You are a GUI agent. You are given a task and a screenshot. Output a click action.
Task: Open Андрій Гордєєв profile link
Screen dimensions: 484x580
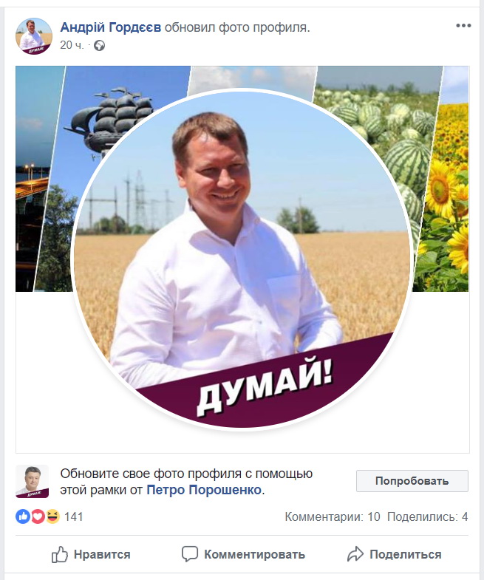111,27
